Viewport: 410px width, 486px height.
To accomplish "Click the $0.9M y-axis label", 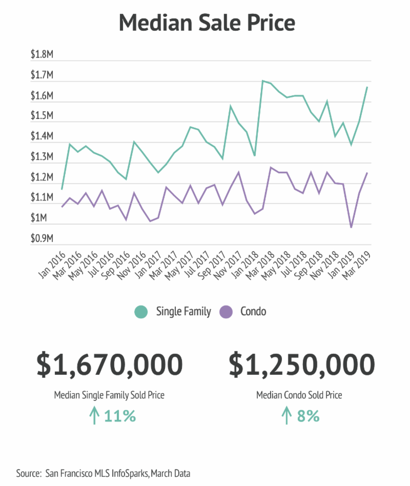I will 42,238.
